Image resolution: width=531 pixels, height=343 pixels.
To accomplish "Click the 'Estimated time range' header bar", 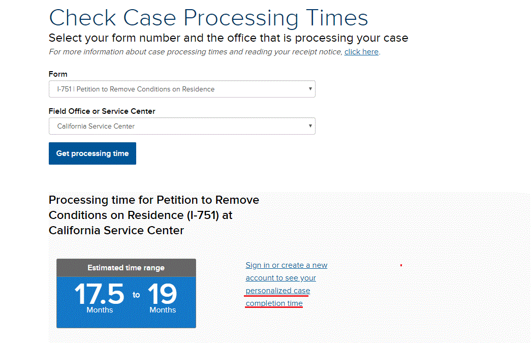I will pos(126,268).
